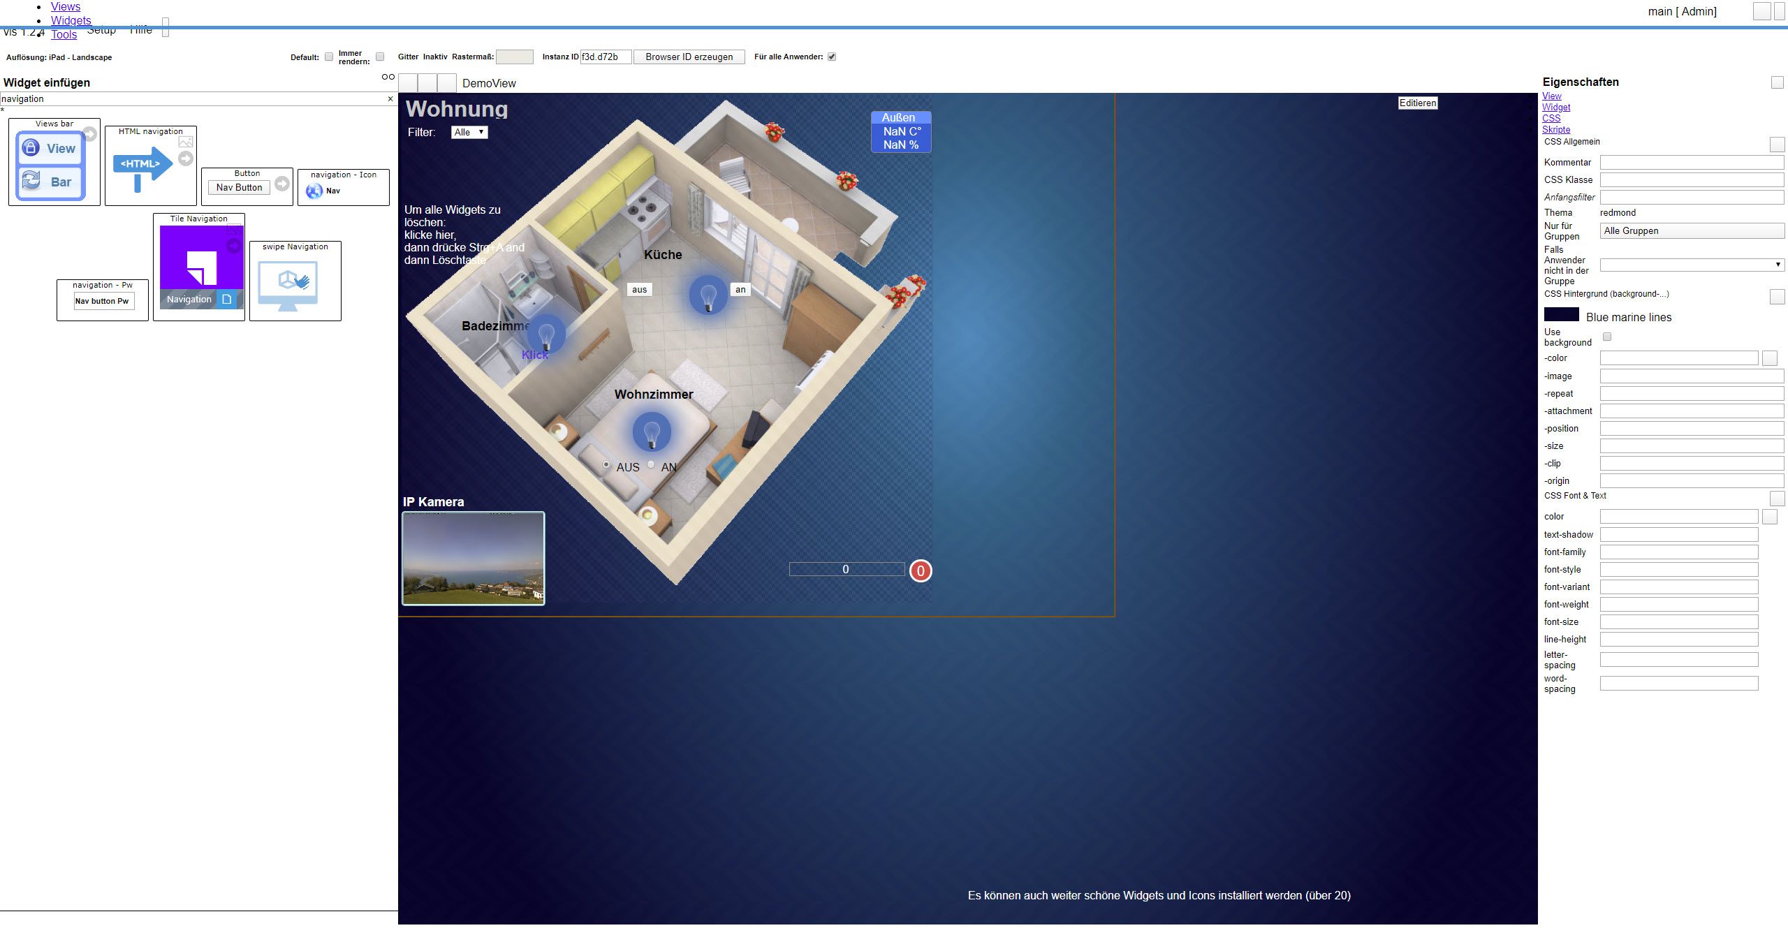
Task: Select the AUS radio button
Action: [606, 465]
